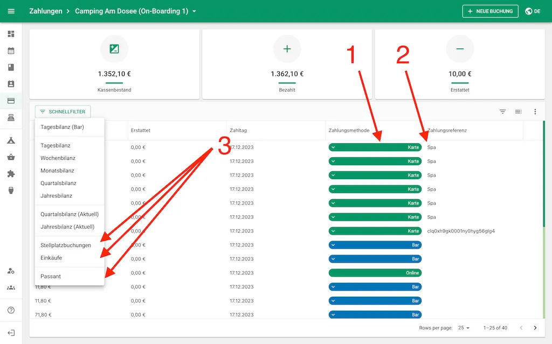The image size is (552, 344).
Task: Select Quartalsbilanz (Aktuell) quick filter
Action: click(x=70, y=214)
